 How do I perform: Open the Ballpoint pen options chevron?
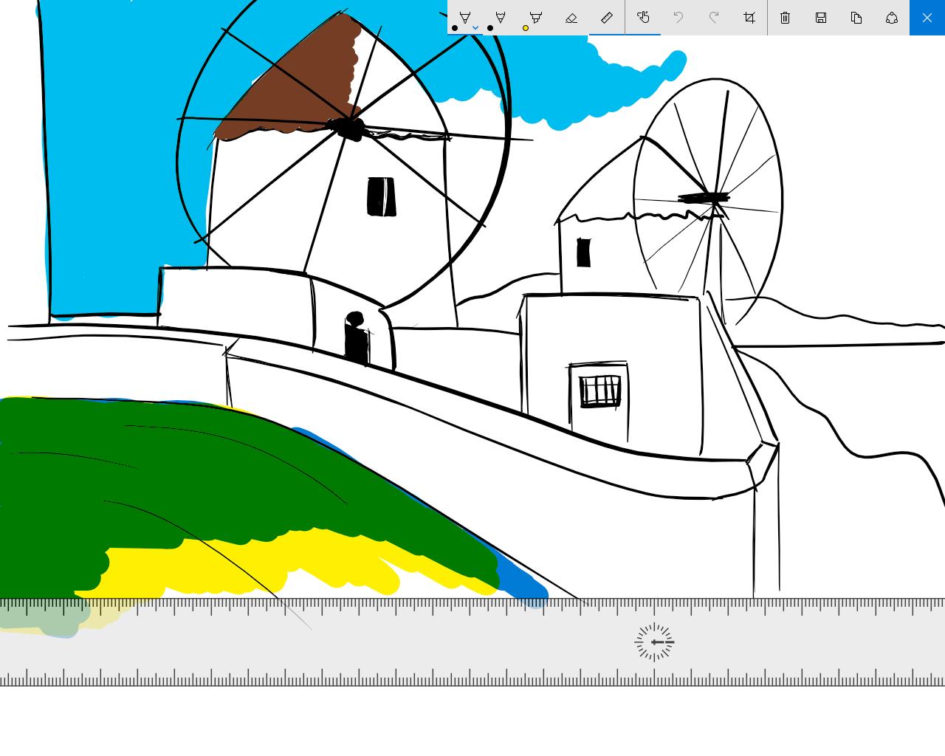coord(475,28)
